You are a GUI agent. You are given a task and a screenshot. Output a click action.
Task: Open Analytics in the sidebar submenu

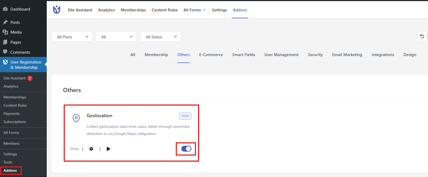click(x=11, y=87)
